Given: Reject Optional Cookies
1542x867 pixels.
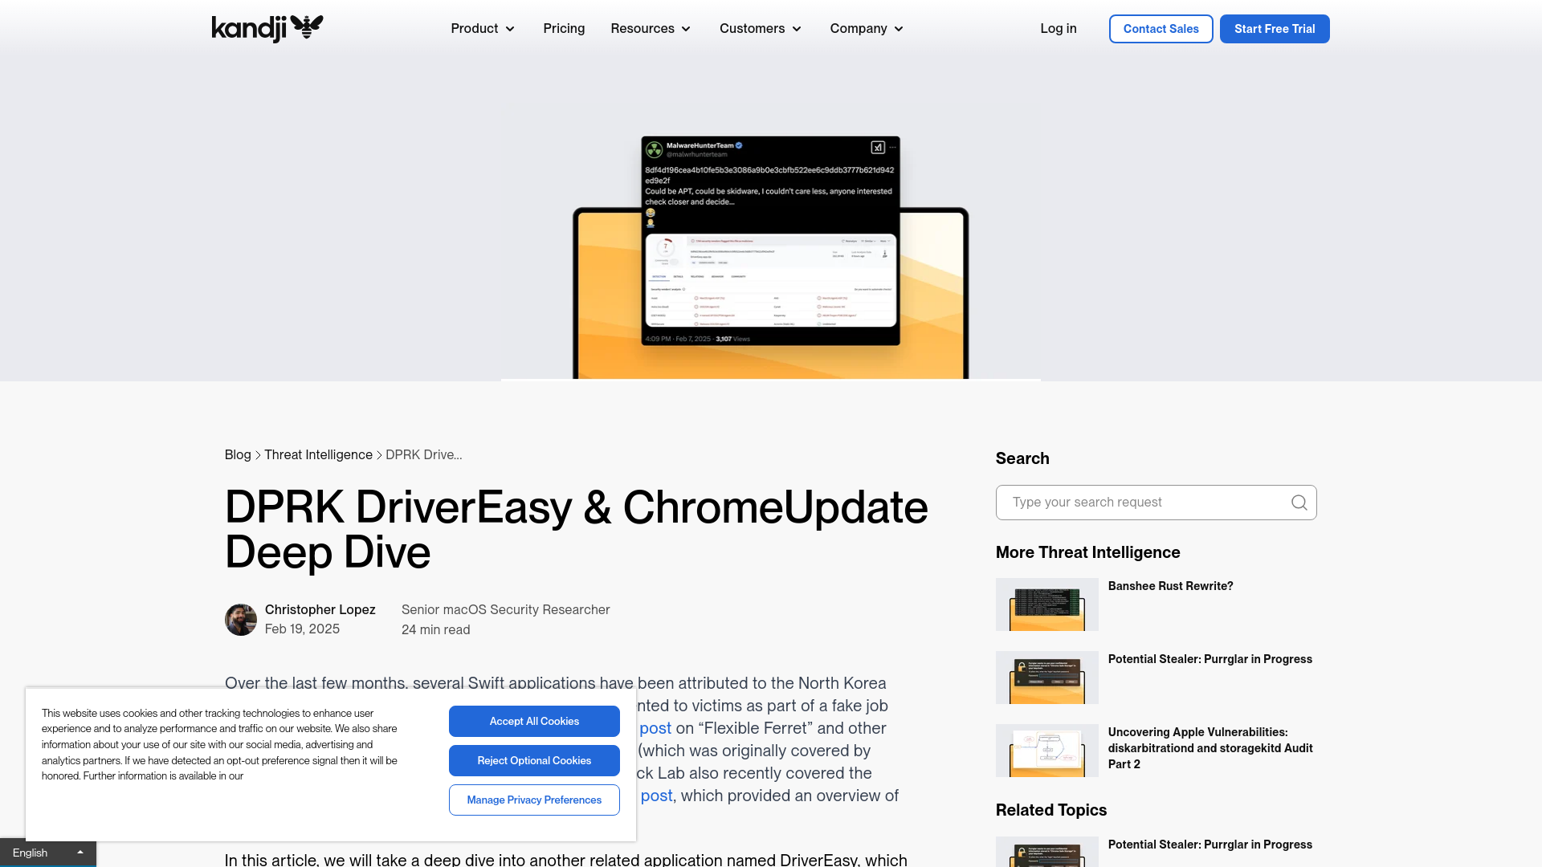Looking at the screenshot, I should (534, 760).
